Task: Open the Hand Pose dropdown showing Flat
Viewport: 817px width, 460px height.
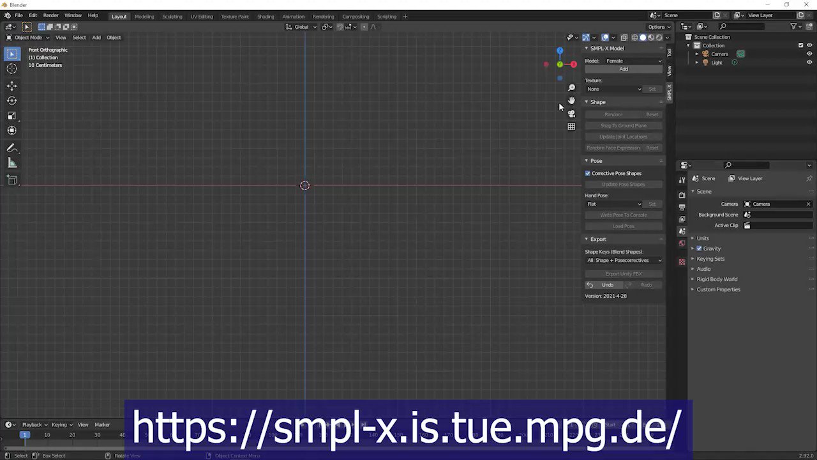Action: (x=614, y=204)
